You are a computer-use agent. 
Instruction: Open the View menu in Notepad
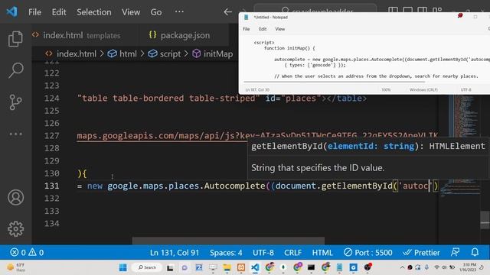click(x=279, y=29)
